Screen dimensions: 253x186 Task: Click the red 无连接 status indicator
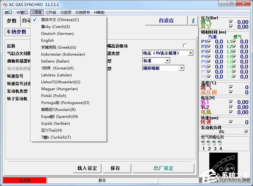(25, 180)
